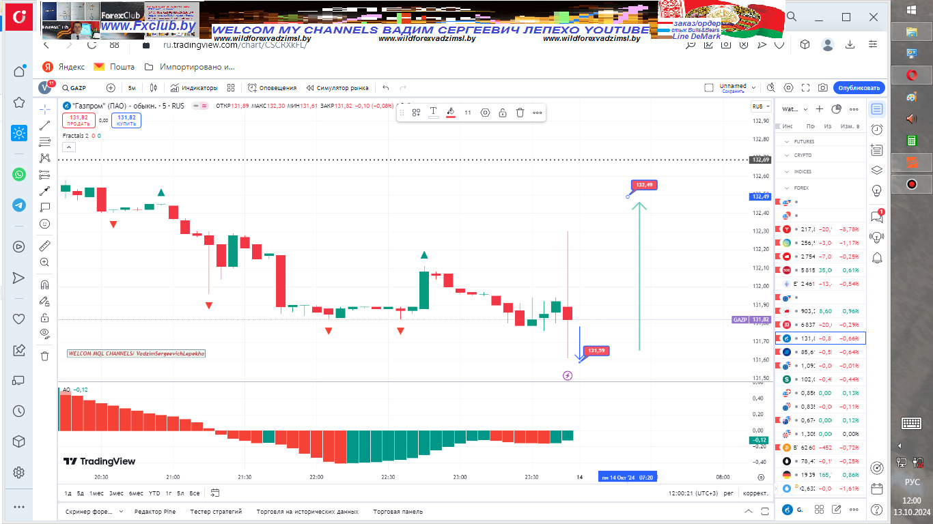Viewport: 933px width, 524px height.
Task: Select the crosshair cursor tool
Action: click(45, 109)
